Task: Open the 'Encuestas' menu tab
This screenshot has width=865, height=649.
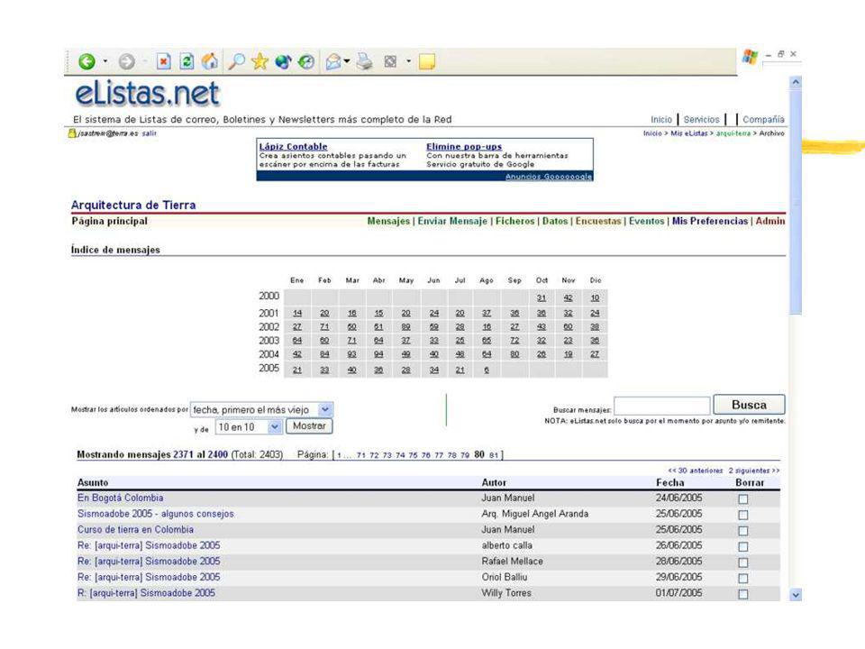Action: [598, 221]
